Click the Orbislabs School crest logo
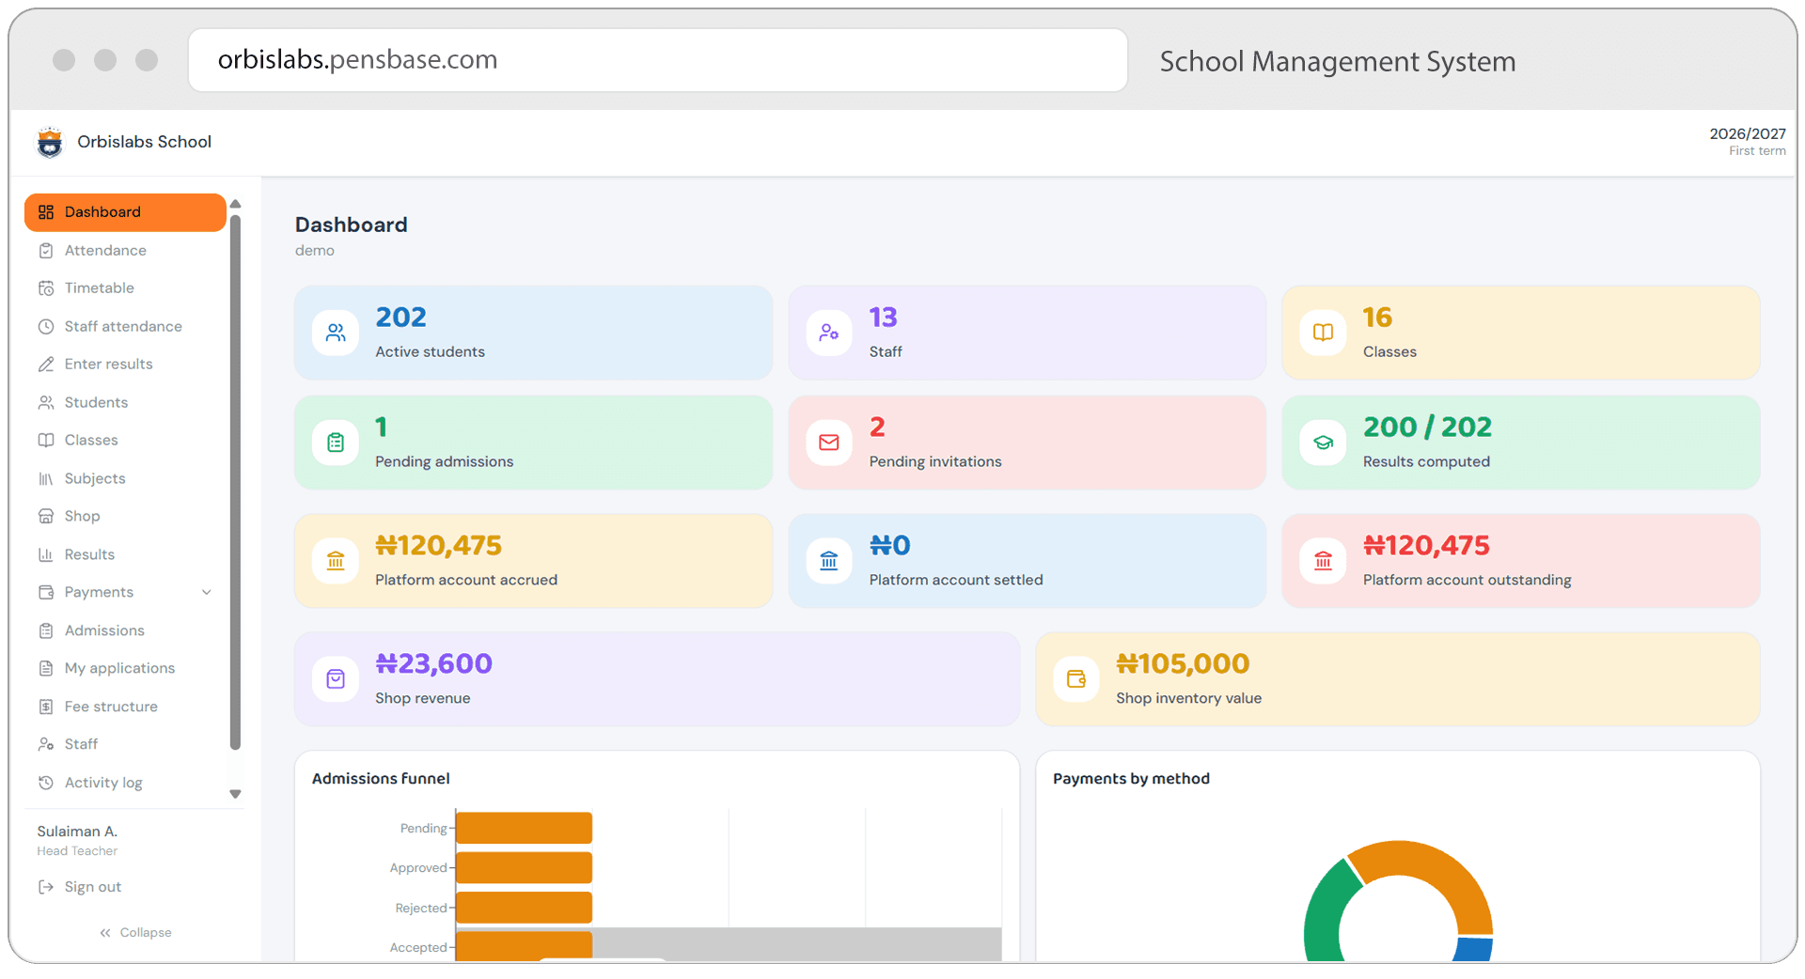1805x979 pixels. 50,143
